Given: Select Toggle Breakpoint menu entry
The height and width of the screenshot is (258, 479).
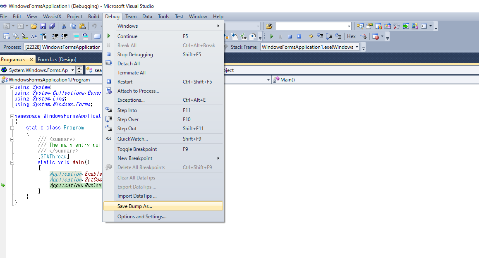Looking at the screenshot, I should click(x=163, y=149).
